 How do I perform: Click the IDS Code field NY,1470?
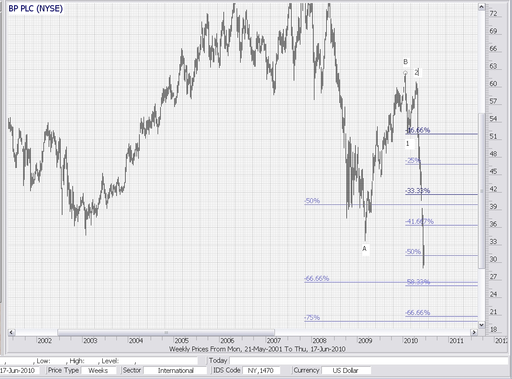(x=261, y=370)
